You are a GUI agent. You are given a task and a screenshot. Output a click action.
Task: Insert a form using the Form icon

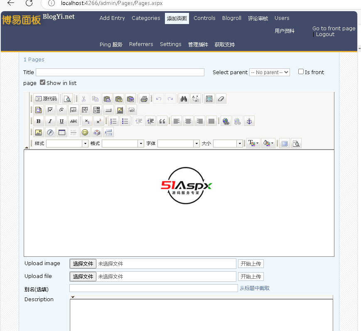tap(39, 110)
